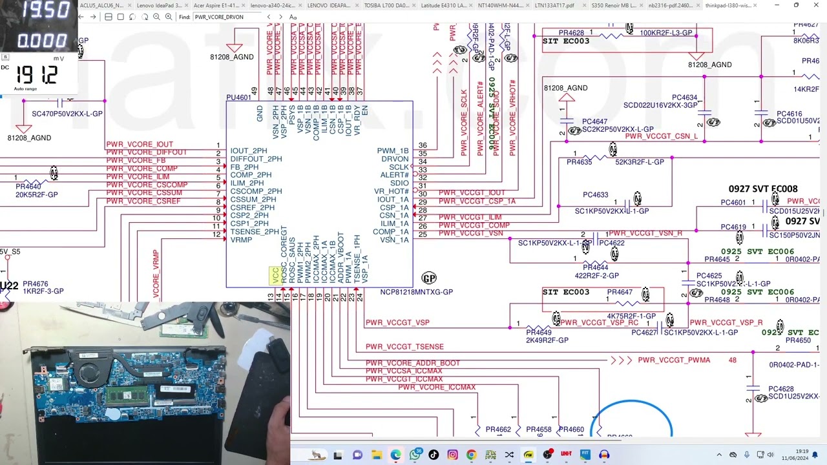Click the fox search highlight on the taskbar
827x465 pixels.
click(317, 455)
